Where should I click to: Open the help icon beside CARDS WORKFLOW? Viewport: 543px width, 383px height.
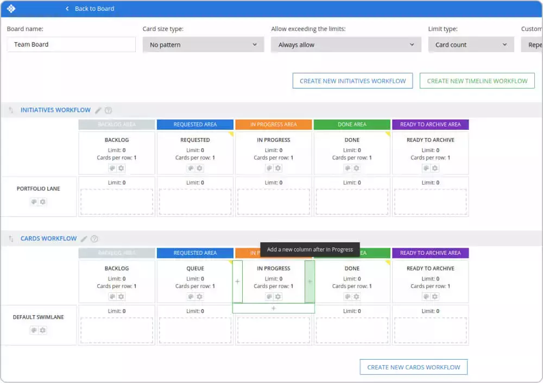coord(94,238)
